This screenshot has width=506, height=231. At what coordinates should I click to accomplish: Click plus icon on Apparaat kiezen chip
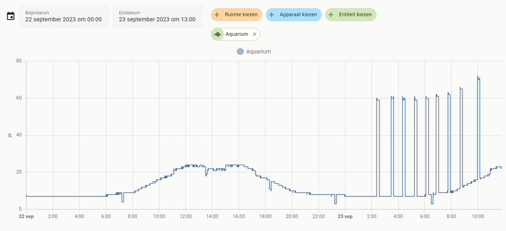click(x=272, y=15)
